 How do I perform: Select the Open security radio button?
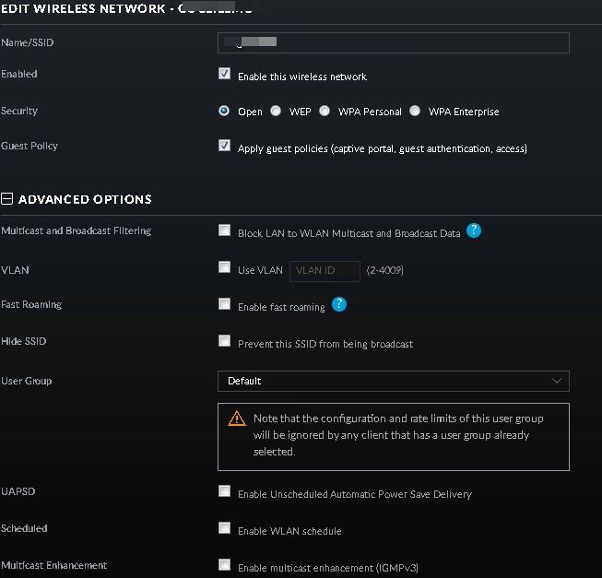pyautogui.click(x=224, y=111)
